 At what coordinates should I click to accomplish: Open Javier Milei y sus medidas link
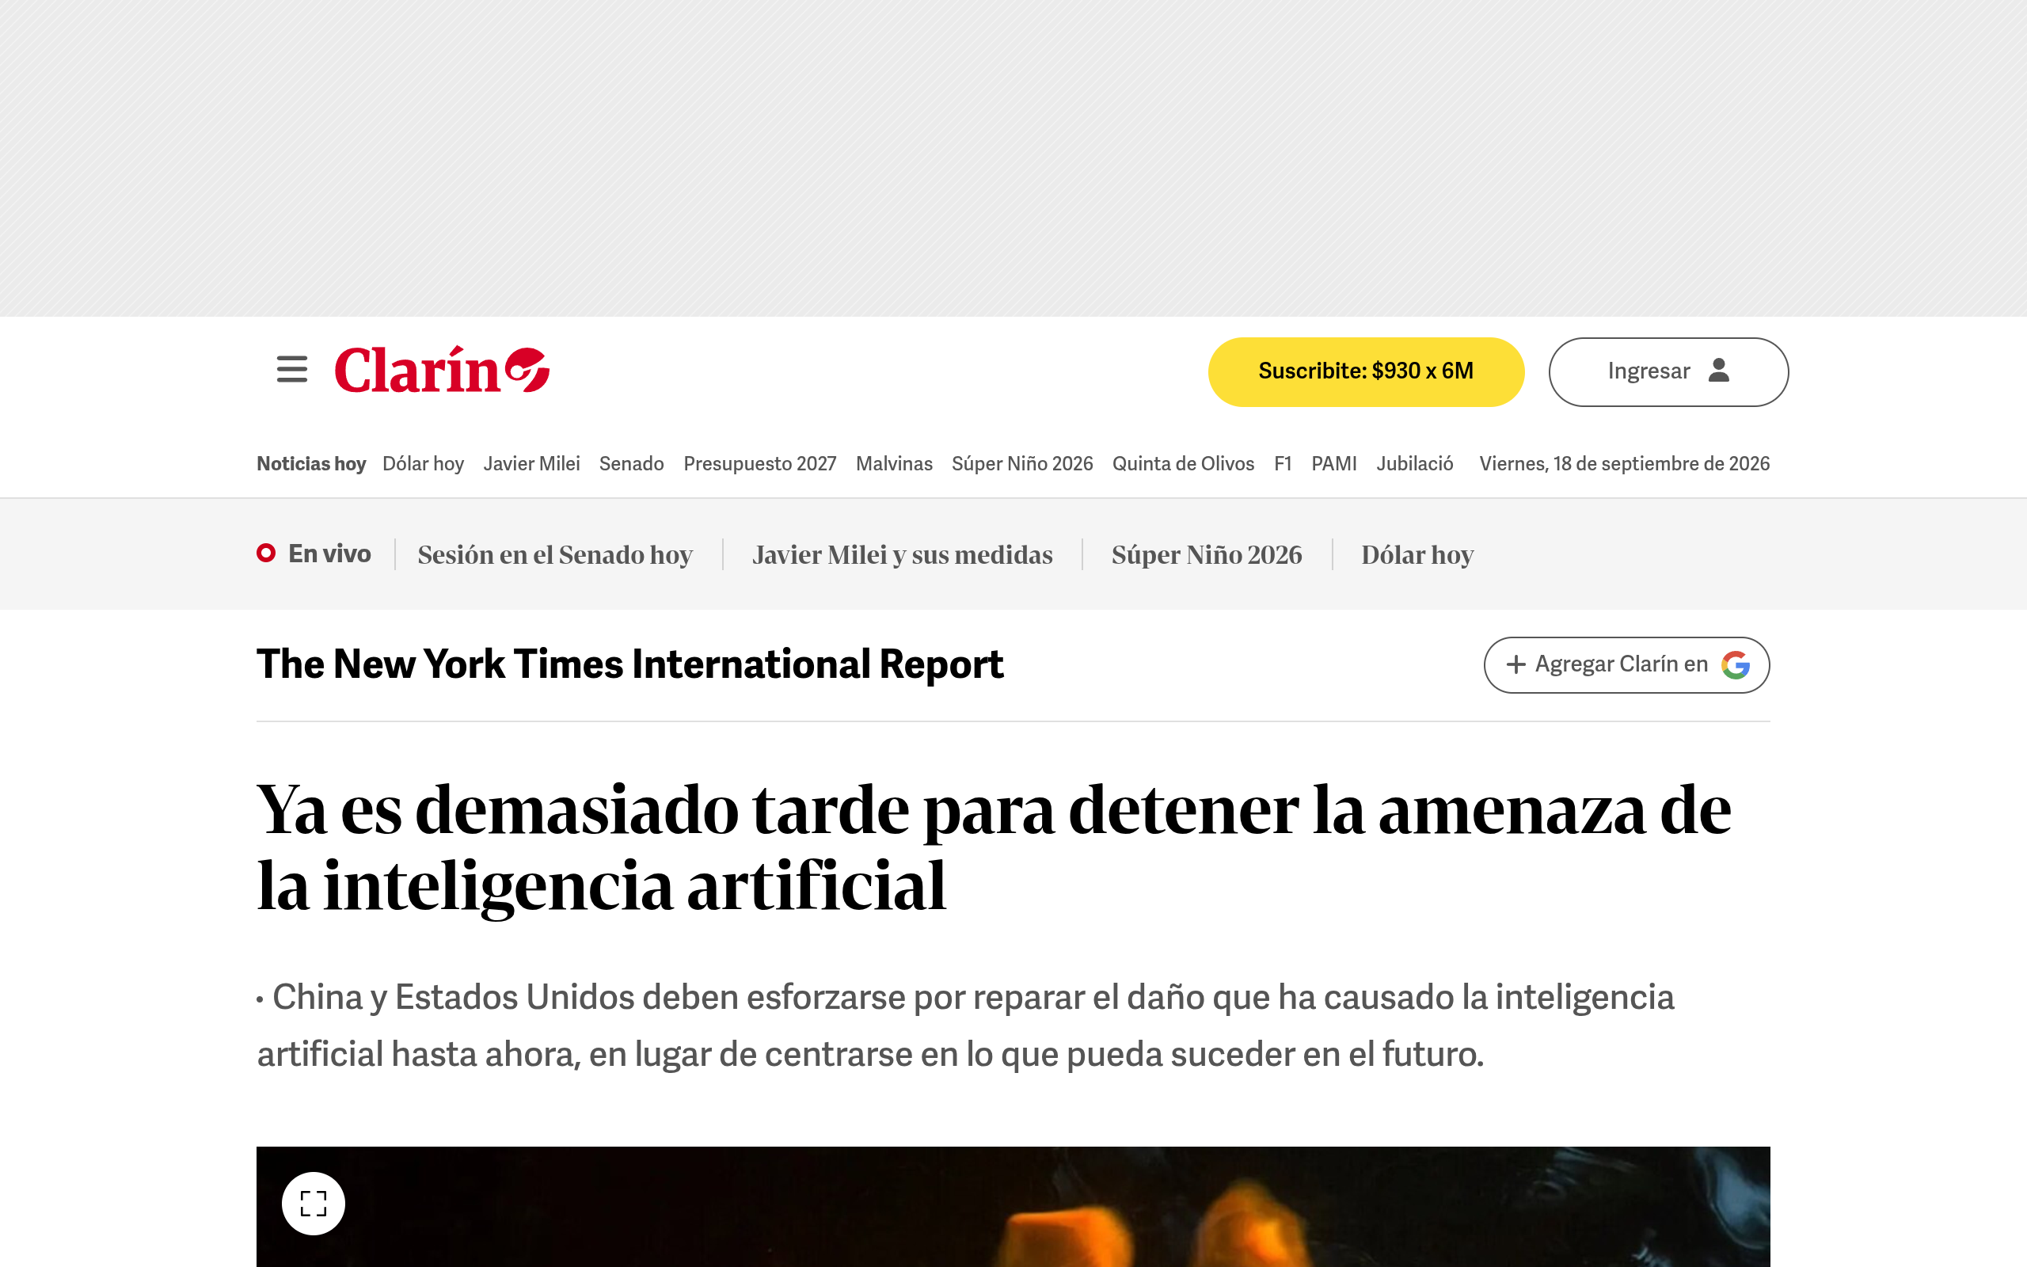(902, 555)
